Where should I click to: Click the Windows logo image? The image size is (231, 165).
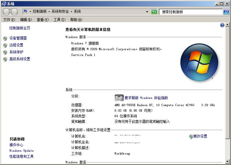tap(199, 62)
